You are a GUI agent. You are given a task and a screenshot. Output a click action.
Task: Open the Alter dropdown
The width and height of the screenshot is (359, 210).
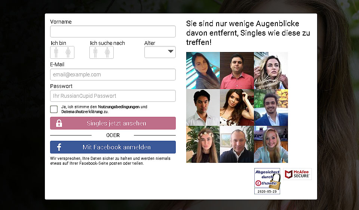click(x=160, y=52)
